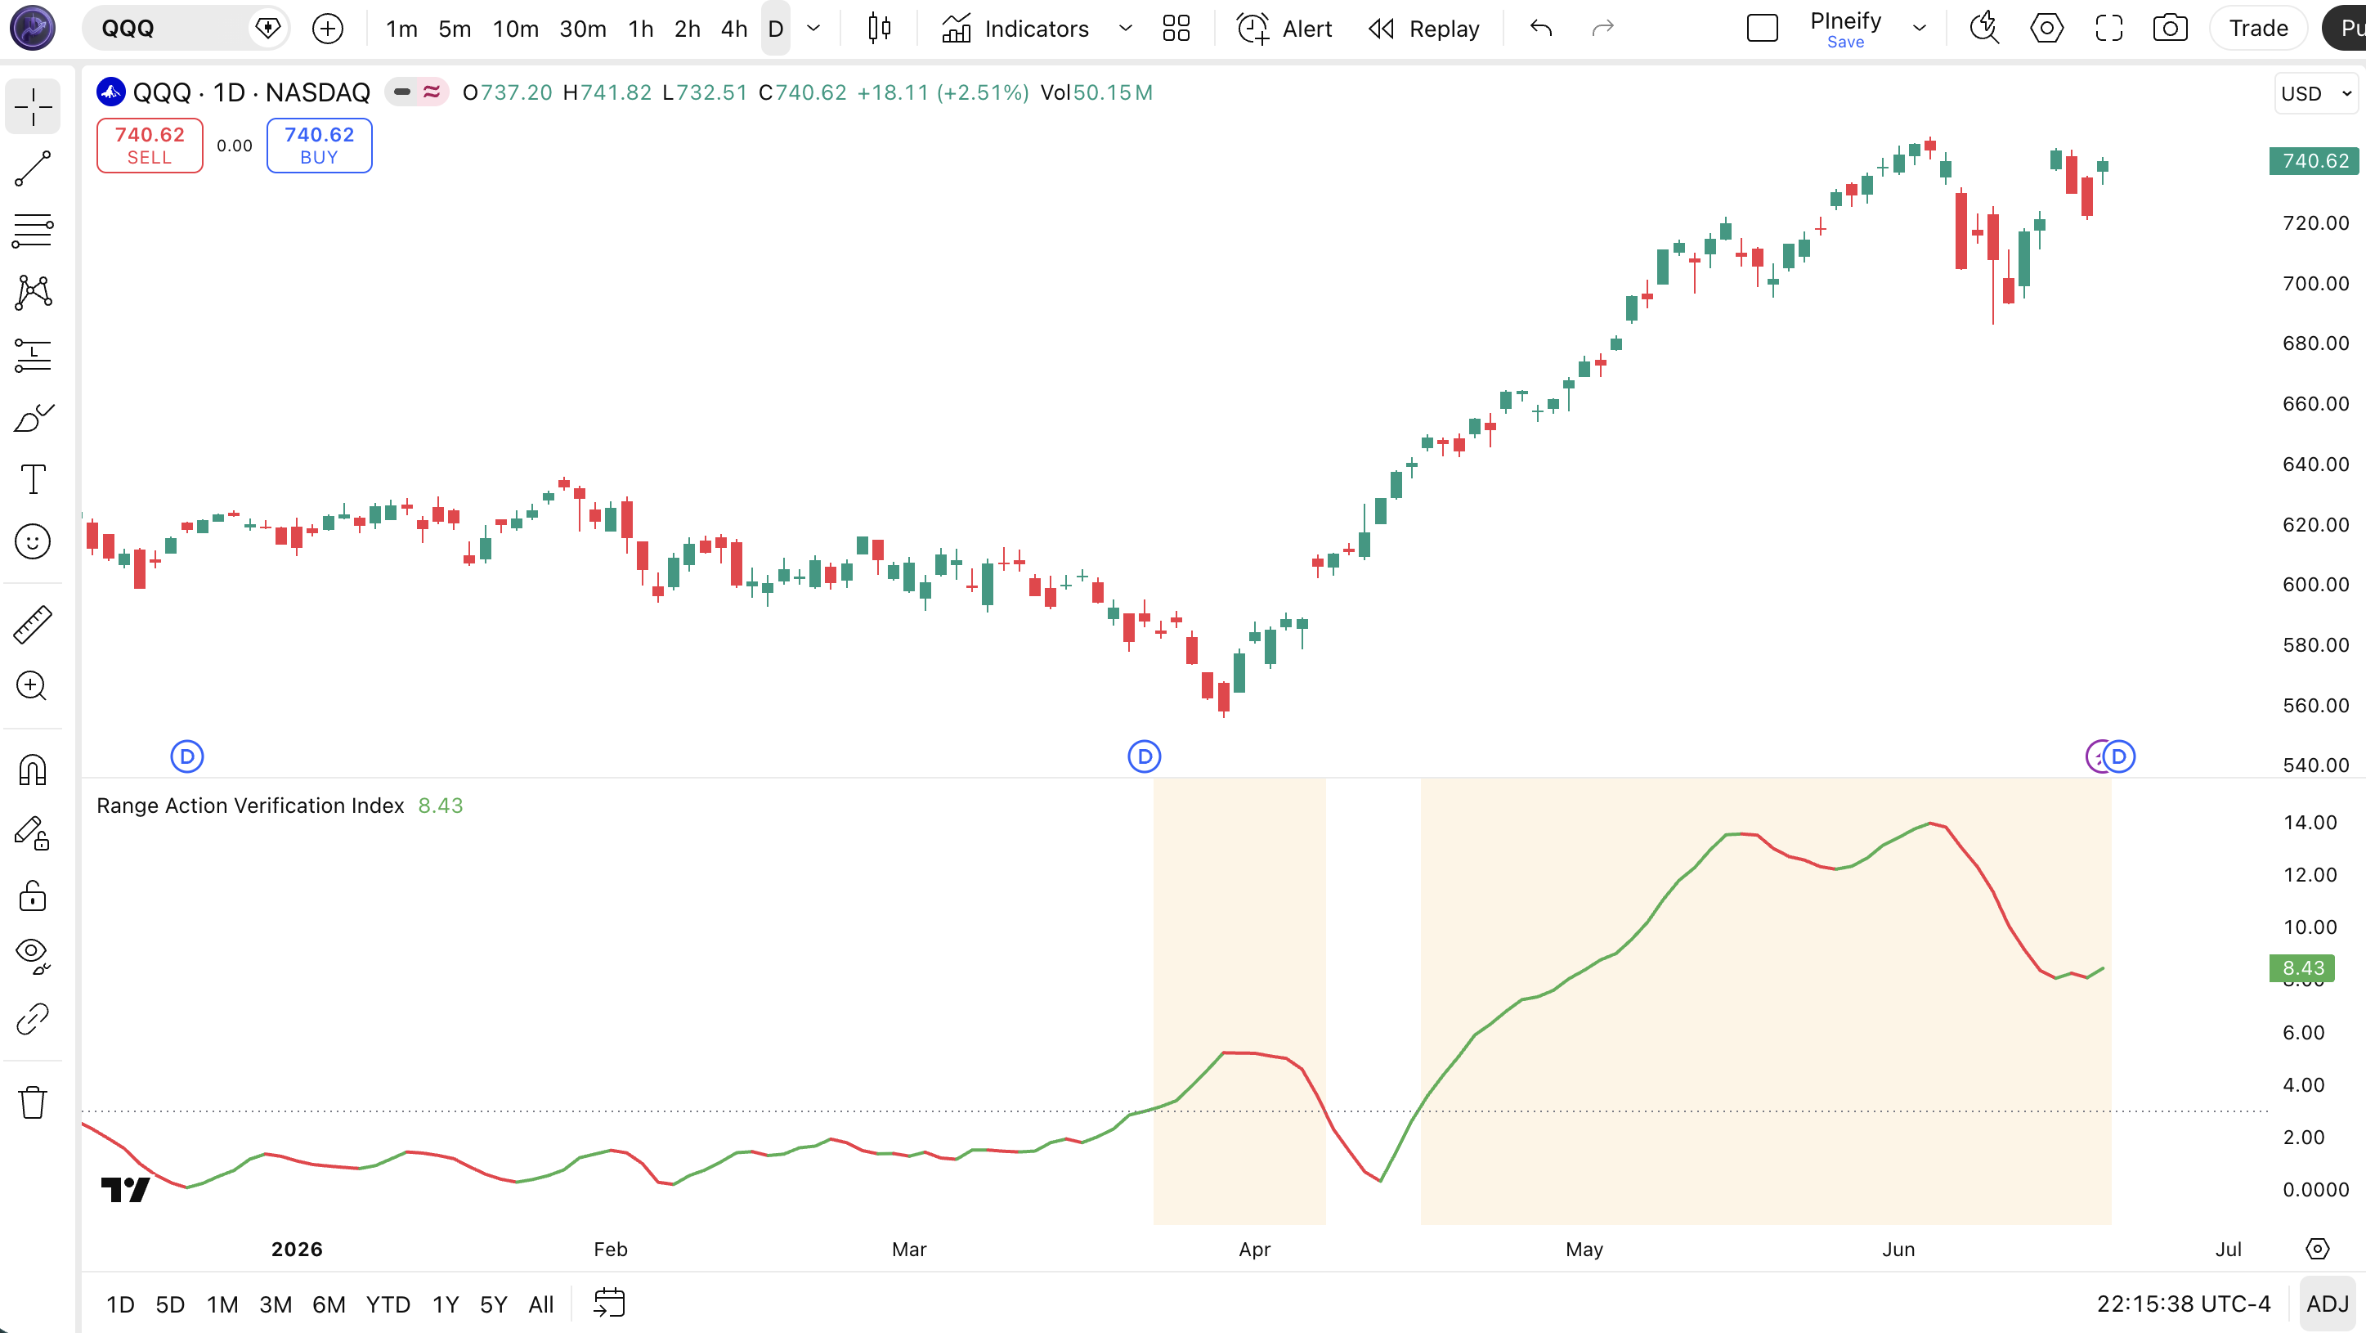Select the brush drawing tool
The image size is (2366, 1333).
pos(33,418)
